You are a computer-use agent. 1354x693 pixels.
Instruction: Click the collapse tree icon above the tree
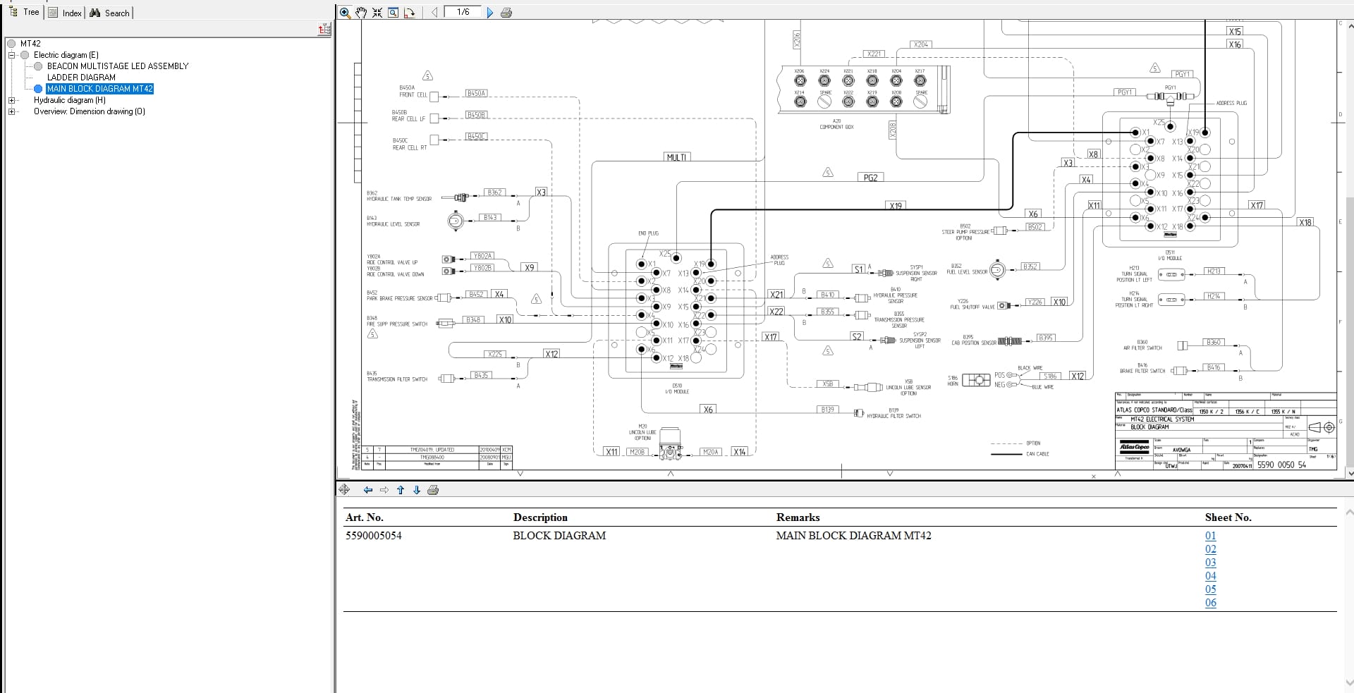click(x=324, y=29)
